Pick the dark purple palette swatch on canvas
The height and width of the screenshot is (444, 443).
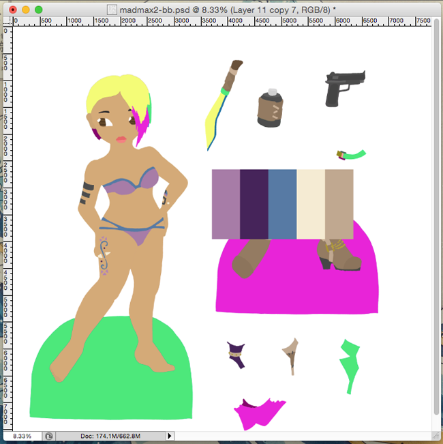click(254, 204)
